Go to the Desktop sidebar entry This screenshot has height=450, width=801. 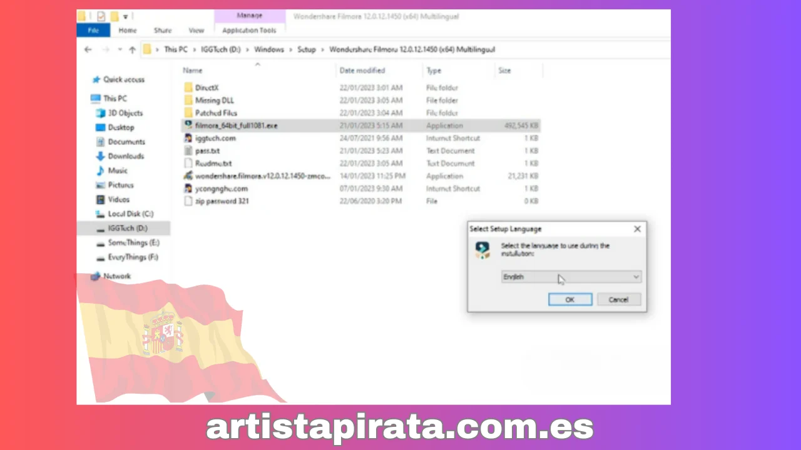(x=115, y=127)
